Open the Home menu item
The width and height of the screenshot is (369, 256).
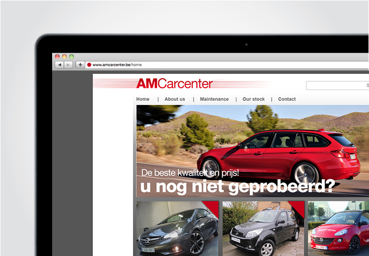(142, 99)
